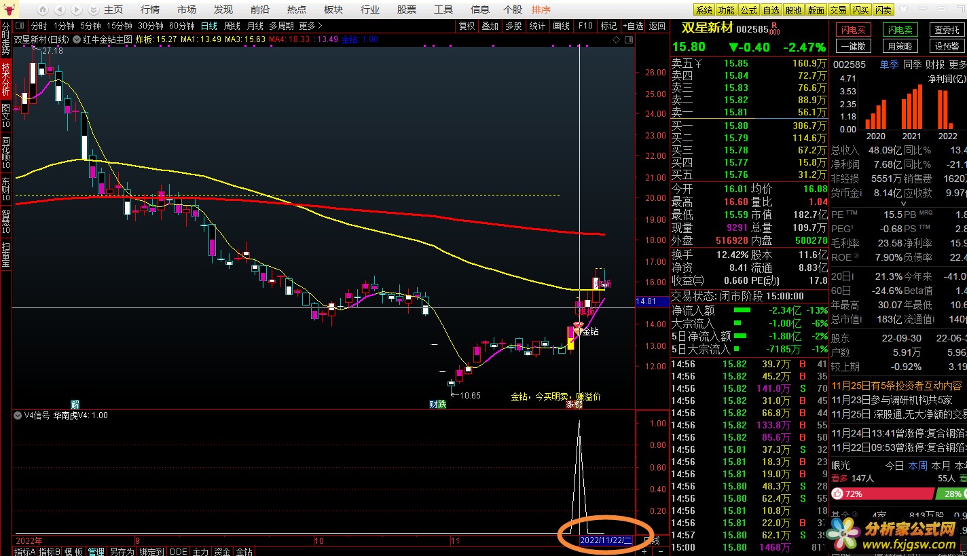Click the 返回 button

click(x=657, y=26)
